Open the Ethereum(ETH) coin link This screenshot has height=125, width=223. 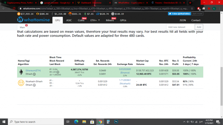pyautogui.click(x=33, y=71)
